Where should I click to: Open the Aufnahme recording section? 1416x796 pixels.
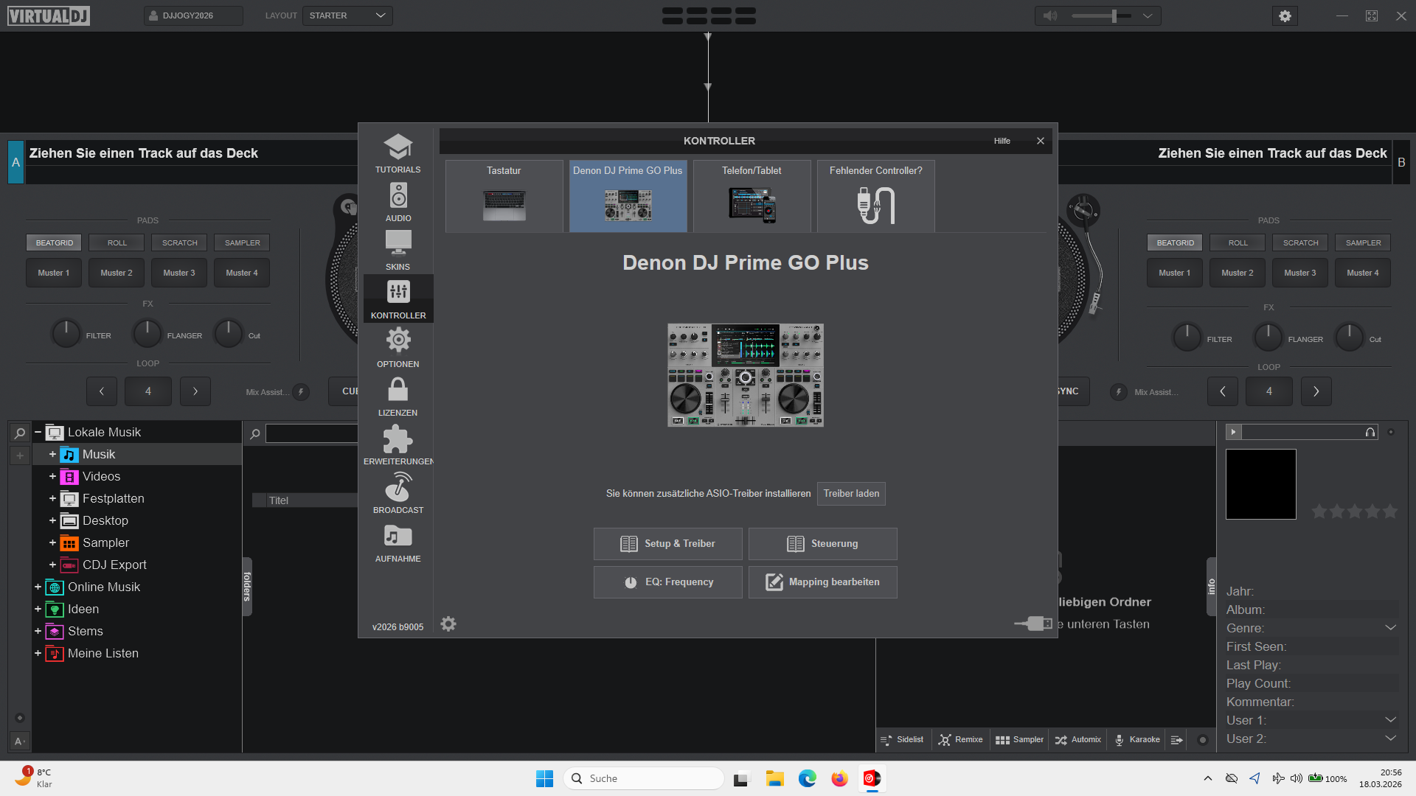[x=398, y=542]
